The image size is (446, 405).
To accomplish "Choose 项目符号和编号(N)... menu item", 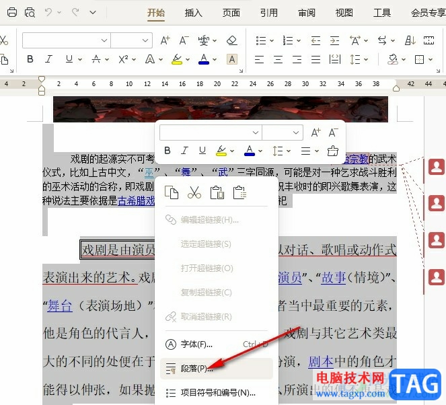I will click(x=217, y=393).
